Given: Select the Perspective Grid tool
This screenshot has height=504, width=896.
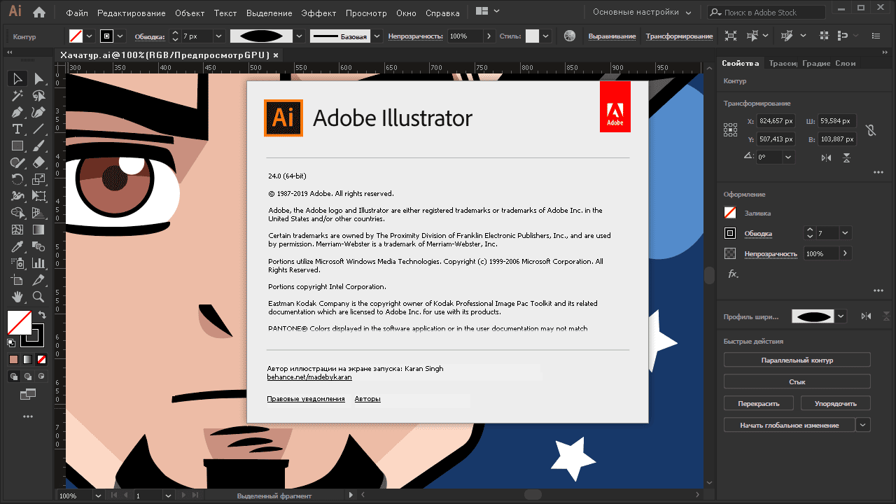Looking at the screenshot, I should [39, 213].
